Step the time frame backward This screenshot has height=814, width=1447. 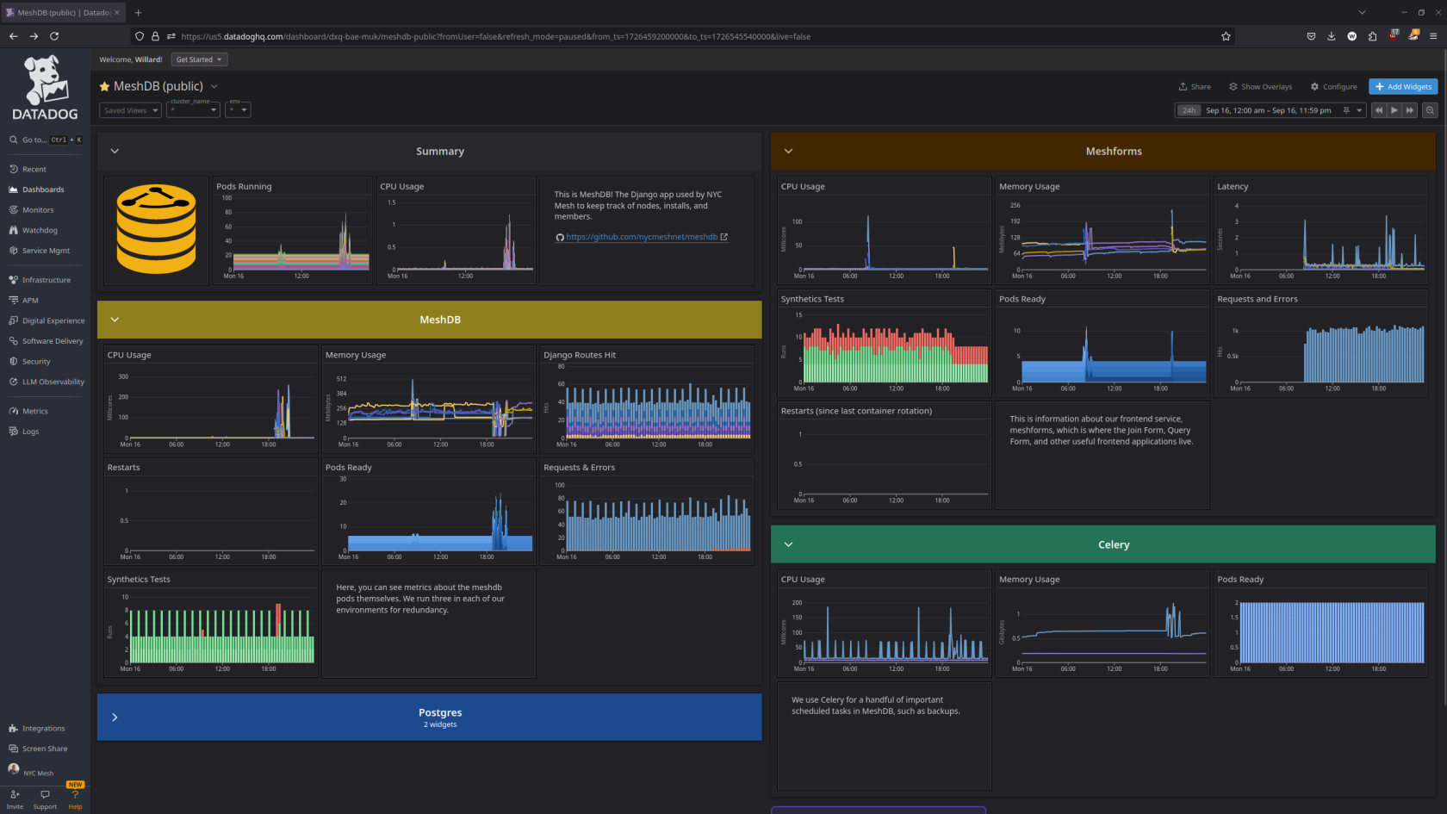pos(1378,110)
